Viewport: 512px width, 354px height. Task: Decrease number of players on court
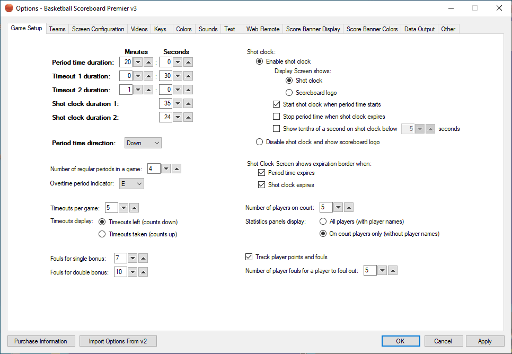coord(338,207)
